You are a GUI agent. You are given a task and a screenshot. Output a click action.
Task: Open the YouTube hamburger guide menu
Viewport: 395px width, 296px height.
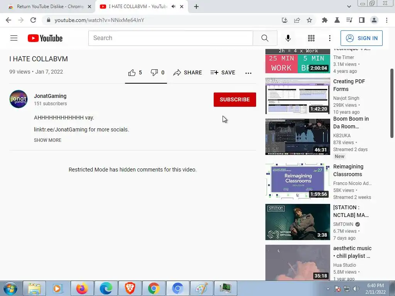point(14,38)
